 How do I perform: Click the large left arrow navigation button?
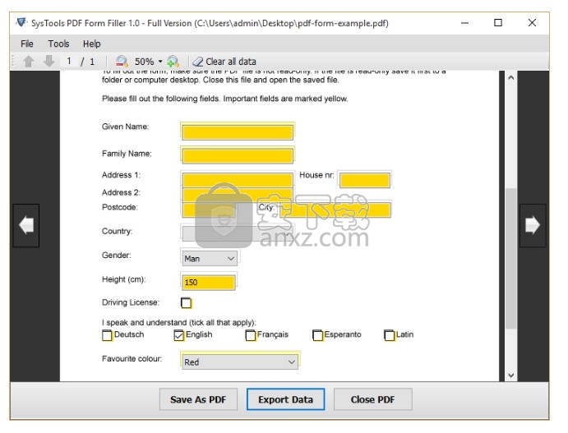(x=26, y=226)
